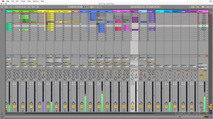Viewport: 213px width, 119px height.
Task: Click the orange Back to Arrangement button
Action: click(207, 56)
